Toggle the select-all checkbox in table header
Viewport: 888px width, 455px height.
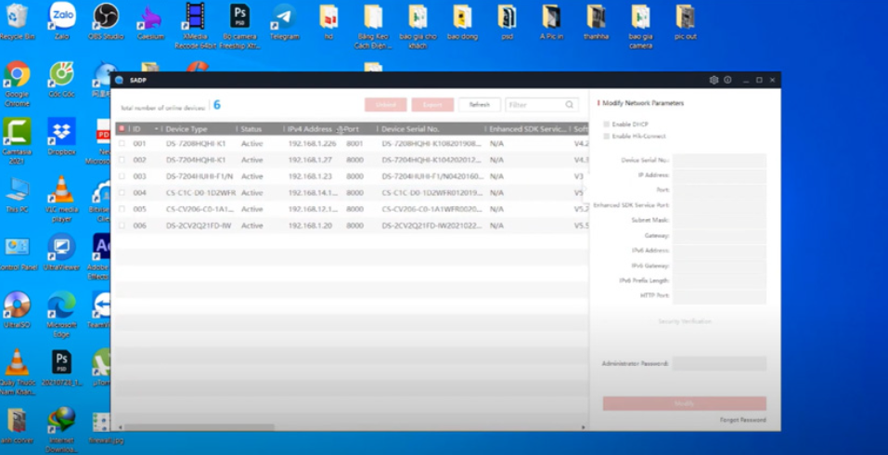coord(122,128)
